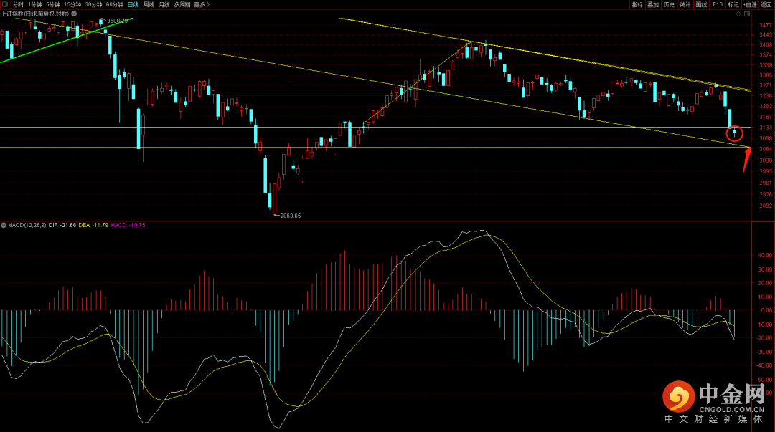Expand the MACD indicator dropdown arrow
This screenshot has height=432, width=775.
4,225
